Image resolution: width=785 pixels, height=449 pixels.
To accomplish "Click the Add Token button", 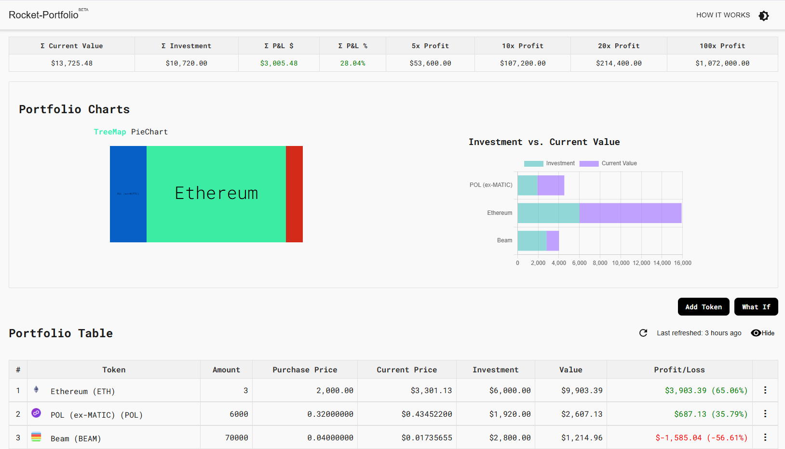I will 704,307.
